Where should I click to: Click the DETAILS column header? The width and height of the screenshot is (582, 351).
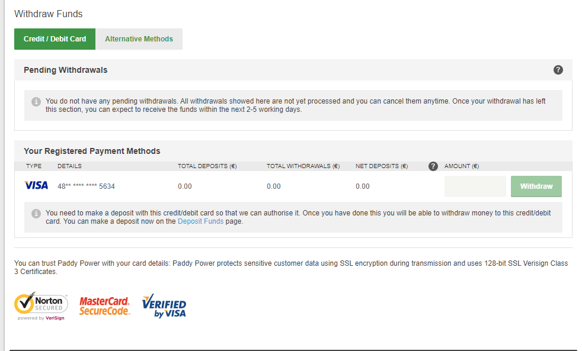[69, 166]
